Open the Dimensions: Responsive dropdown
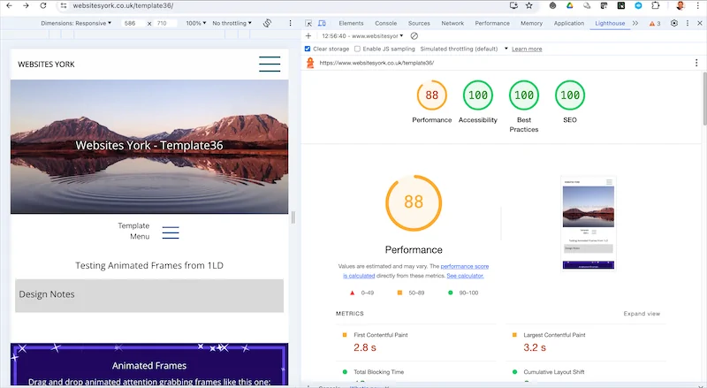The image size is (707, 388). point(76,23)
